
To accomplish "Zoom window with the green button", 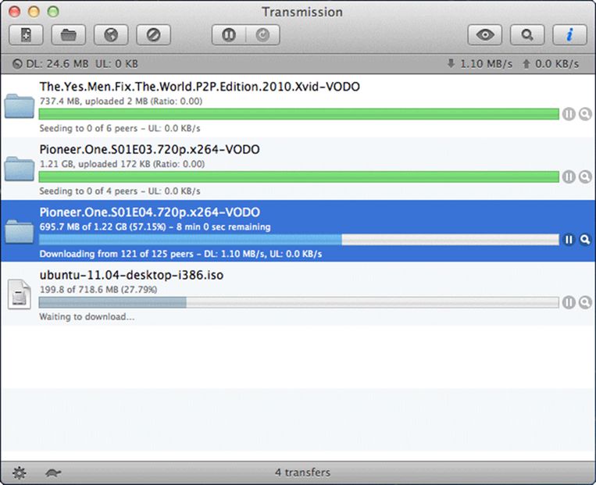I will [53, 12].
